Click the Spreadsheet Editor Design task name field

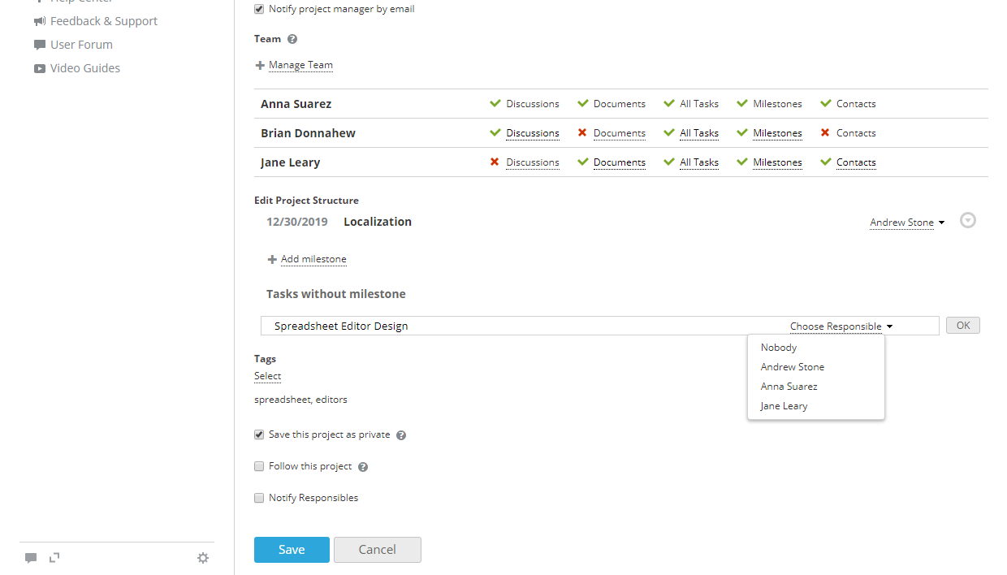tap(520, 326)
